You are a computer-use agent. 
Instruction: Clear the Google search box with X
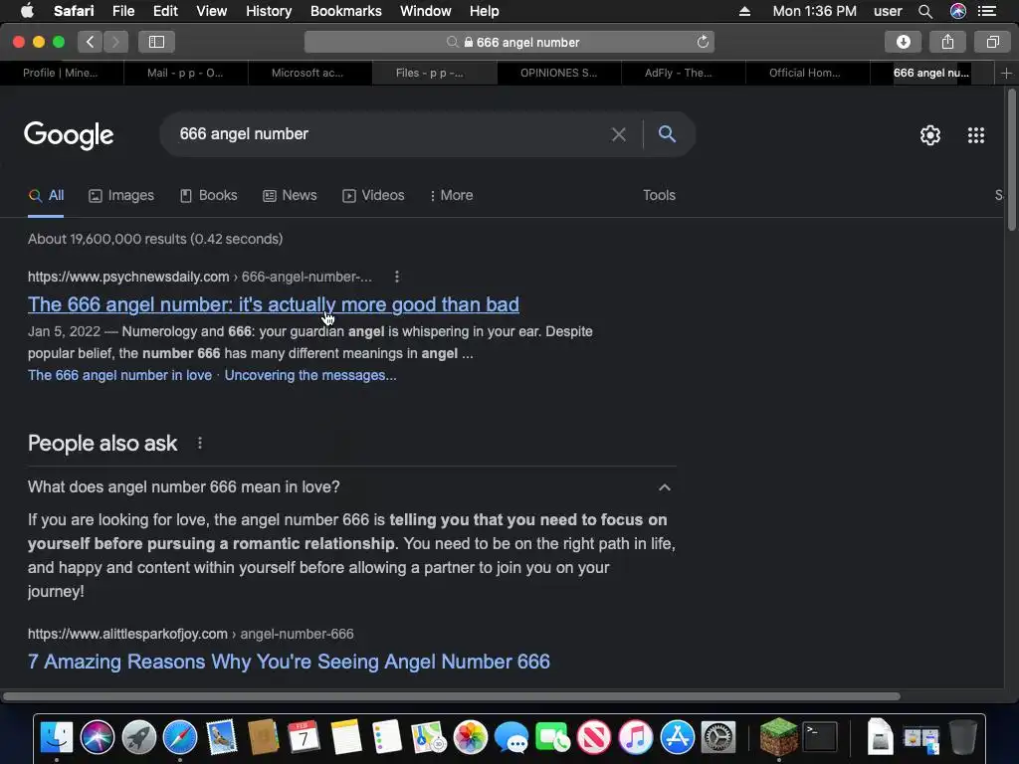(619, 134)
